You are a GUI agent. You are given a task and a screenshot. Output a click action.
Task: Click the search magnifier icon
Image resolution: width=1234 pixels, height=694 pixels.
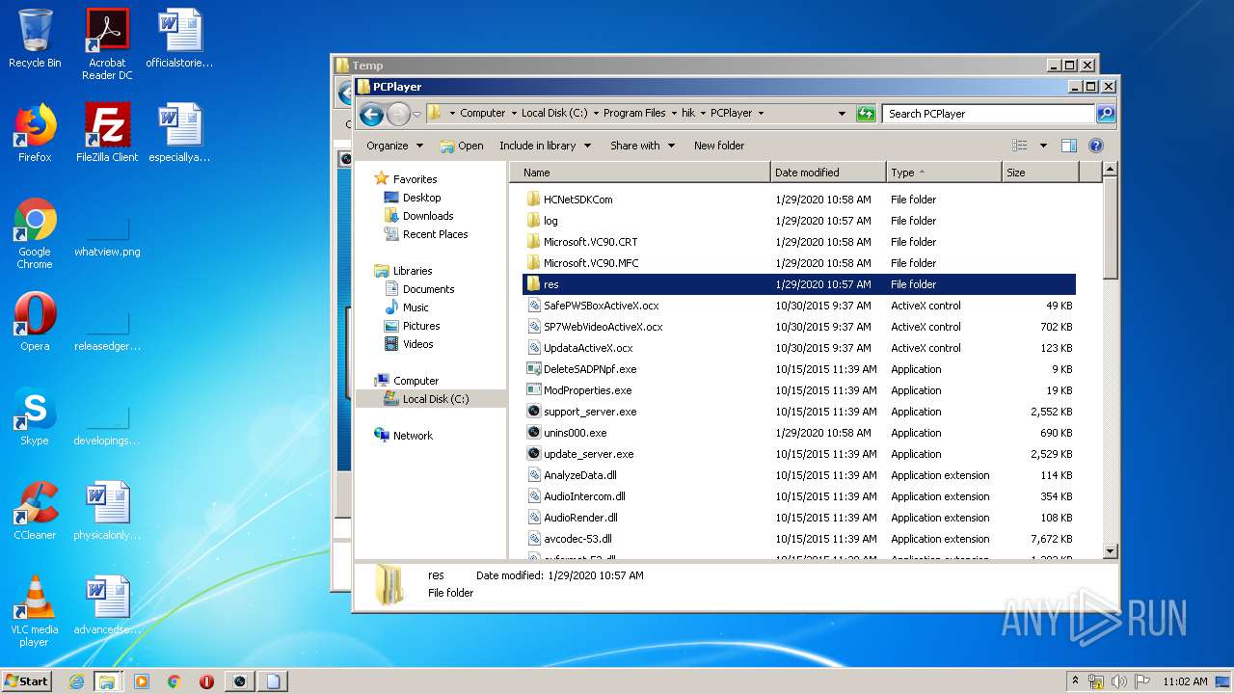click(x=1106, y=114)
